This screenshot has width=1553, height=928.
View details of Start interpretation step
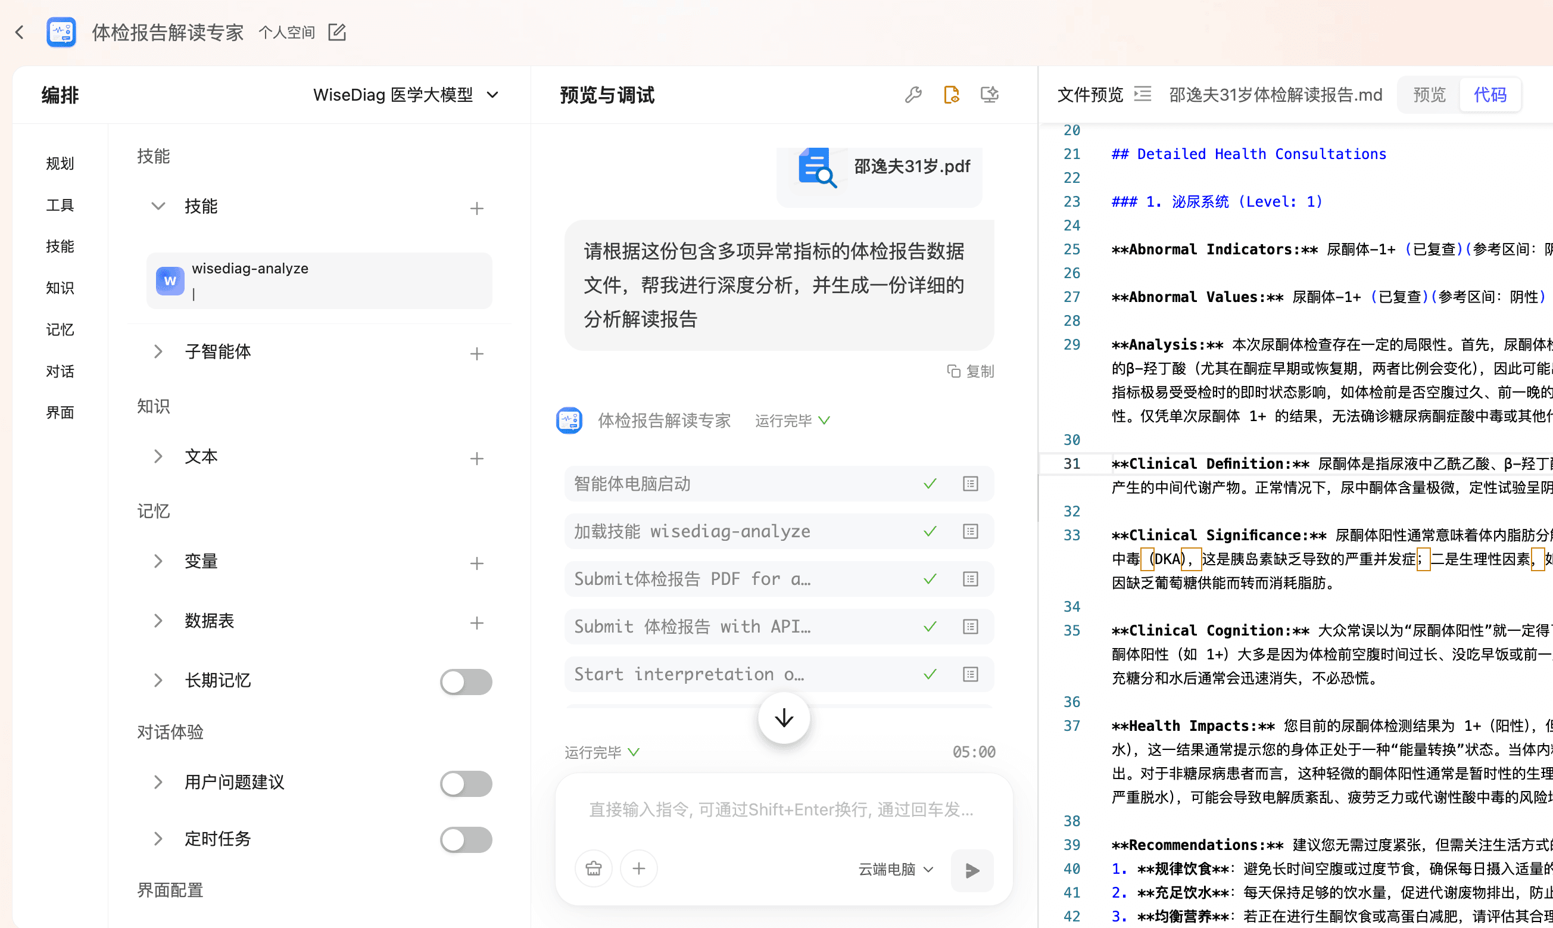pyautogui.click(x=970, y=674)
